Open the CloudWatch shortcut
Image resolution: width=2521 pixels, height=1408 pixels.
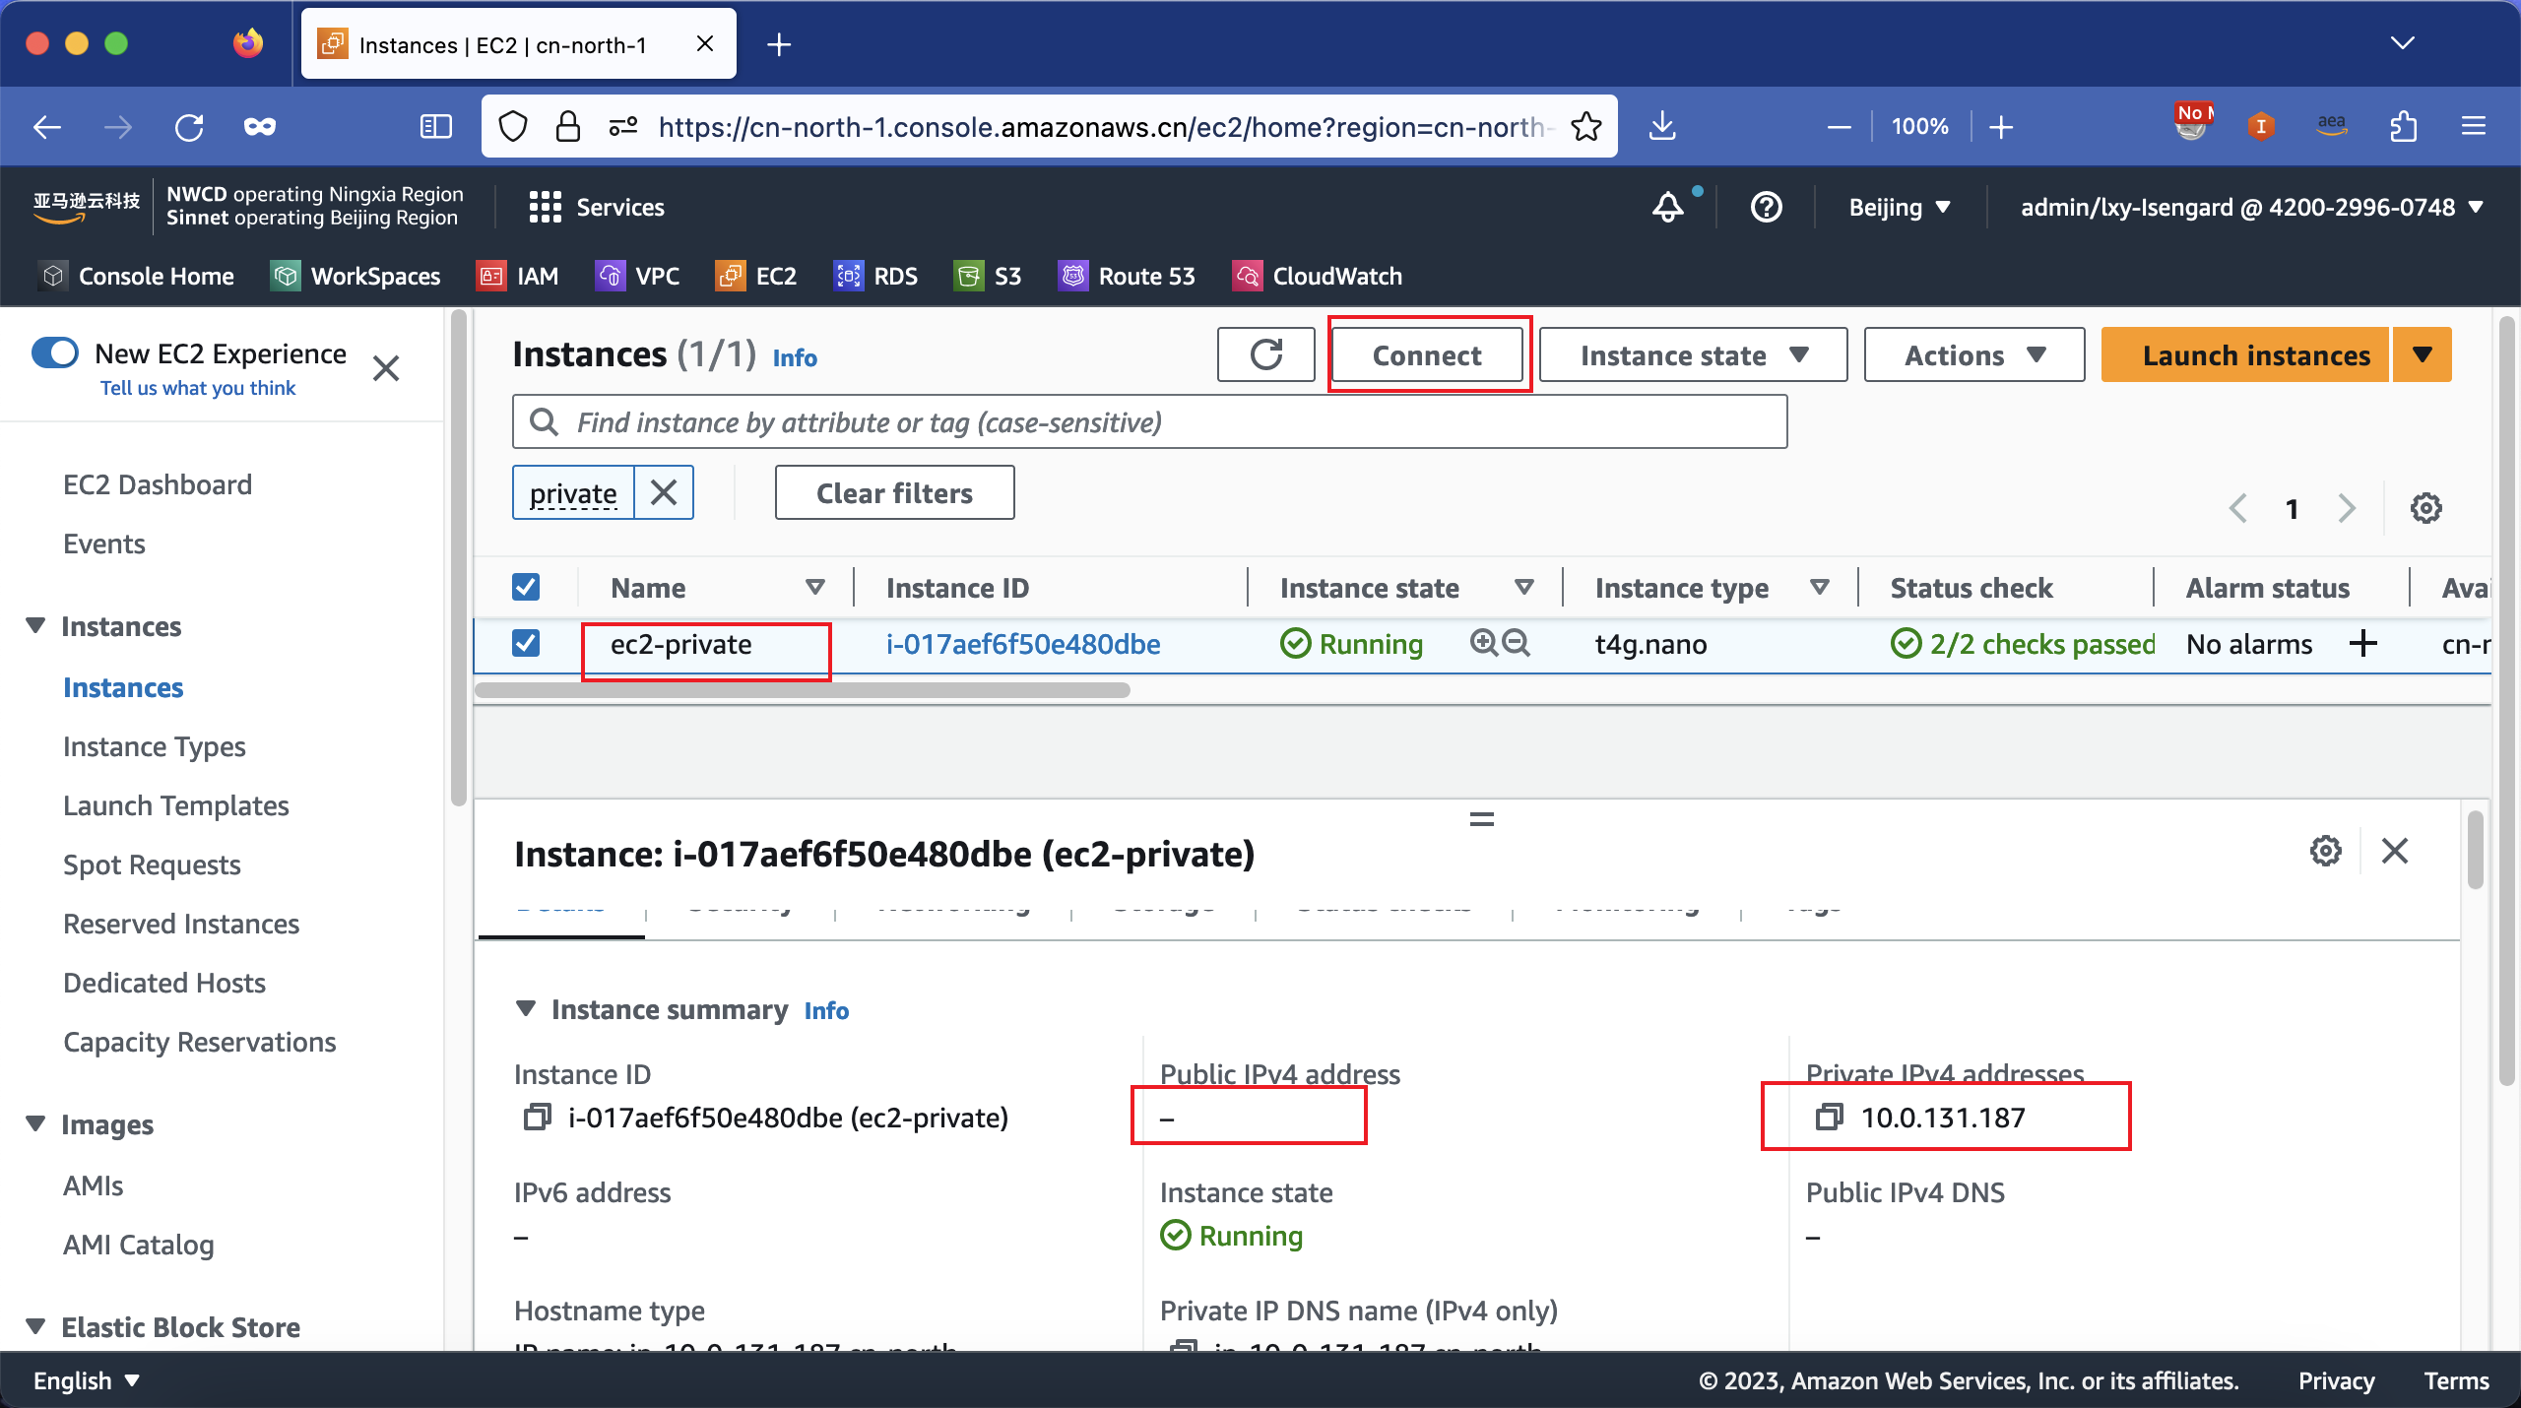click(x=1318, y=276)
